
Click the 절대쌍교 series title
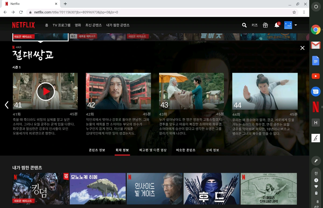click(33, 55)
